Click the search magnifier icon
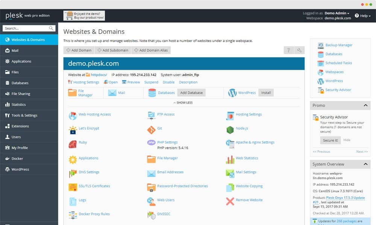 51,28
